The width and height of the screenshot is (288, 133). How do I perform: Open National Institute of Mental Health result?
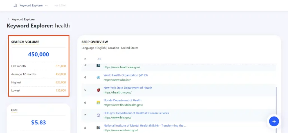[145, 126]
